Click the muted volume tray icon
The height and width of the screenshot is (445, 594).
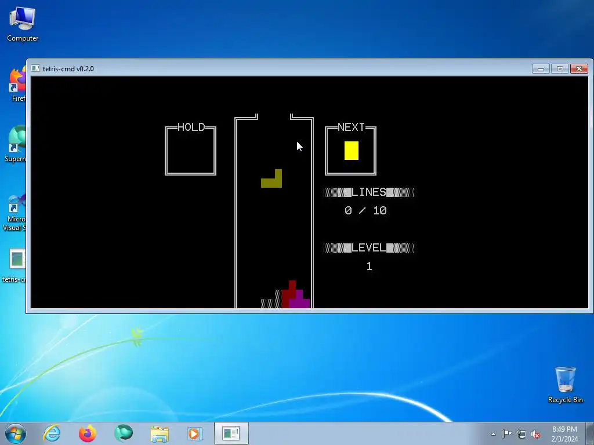point(535,434)
